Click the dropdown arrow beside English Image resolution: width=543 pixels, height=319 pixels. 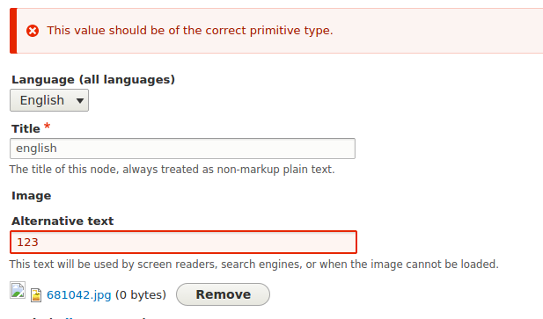80,101
